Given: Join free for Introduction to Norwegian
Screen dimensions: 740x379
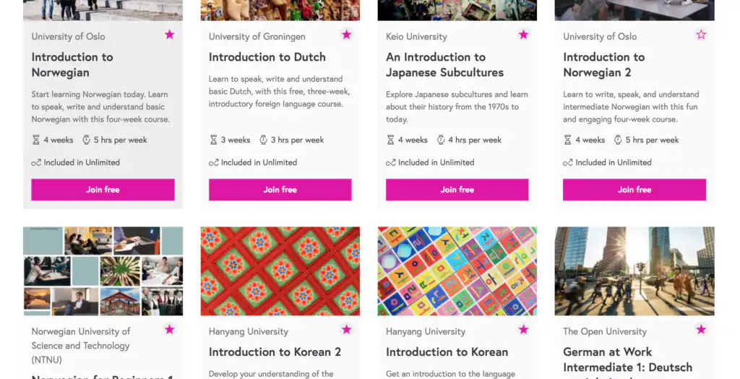Looking at the screenshot, I should 103,189.
